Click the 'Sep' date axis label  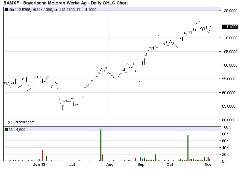click(141, 164)
